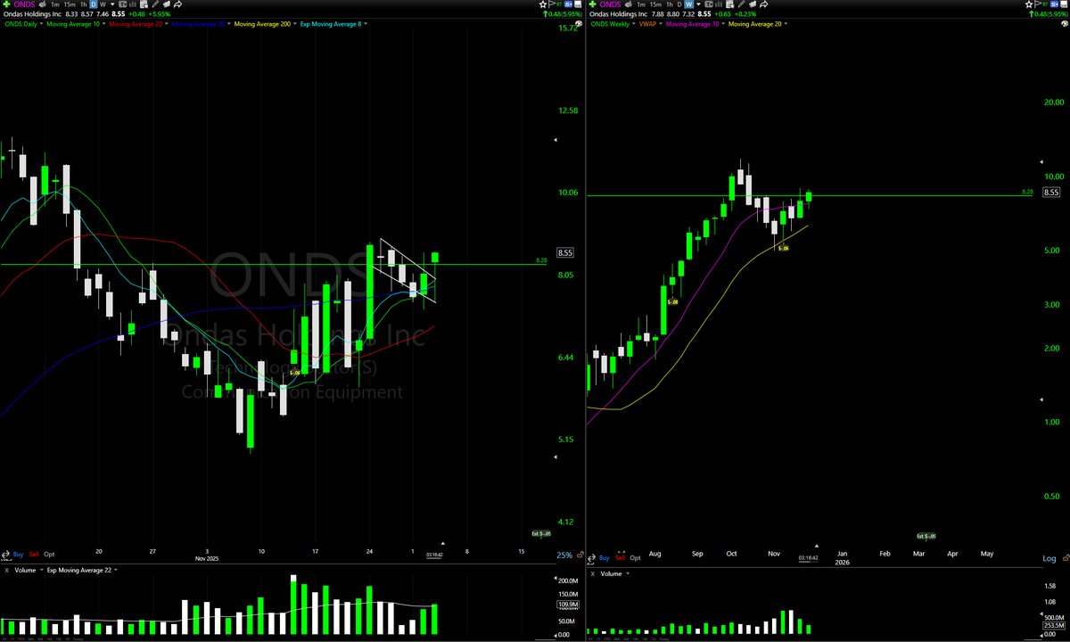Click Buy on the daily chart
The width and height of the screenshot is (1070, 642).
(x=18, y=555)
